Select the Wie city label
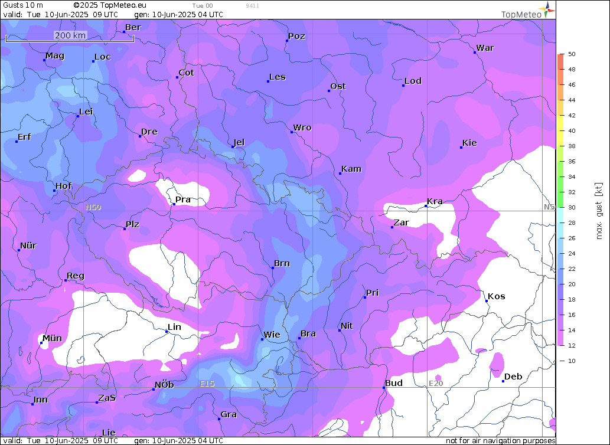This screenshot has height=445, width=610. click(272, 335)
